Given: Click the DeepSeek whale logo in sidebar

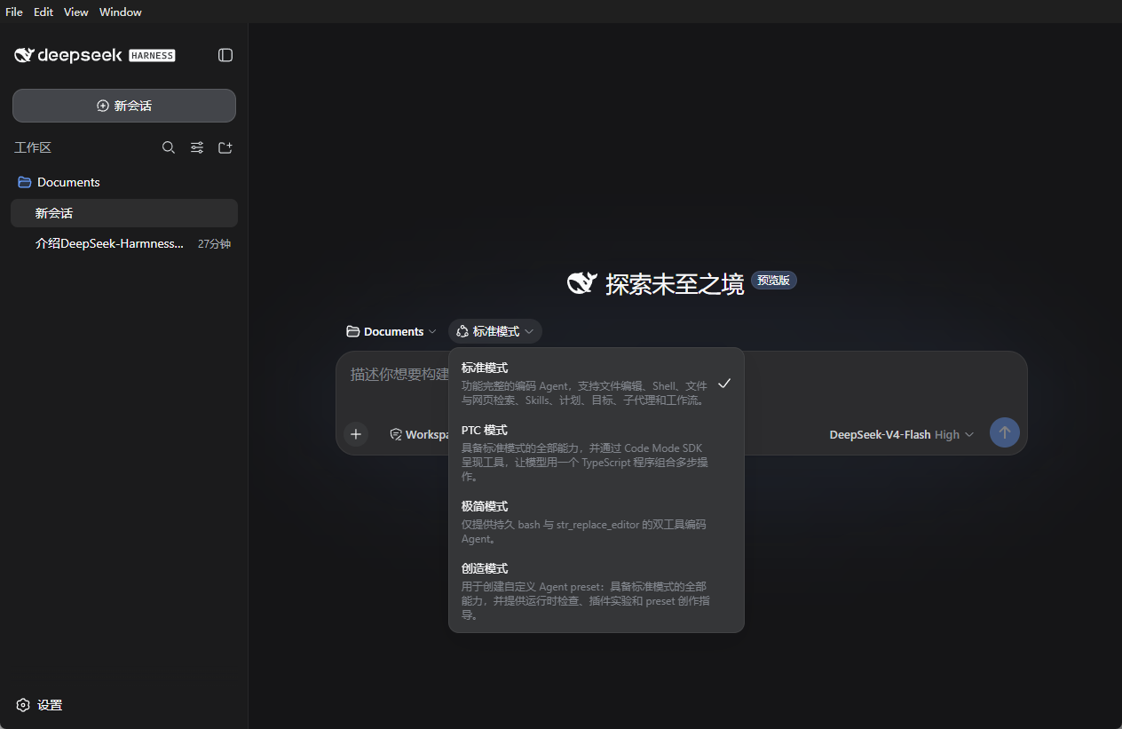Looking at the screenshot, I should [24, 55].
